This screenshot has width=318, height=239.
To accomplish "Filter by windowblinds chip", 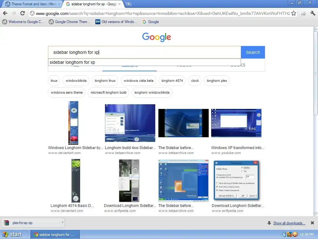I will pyautogui.click(x=76, y=81).
